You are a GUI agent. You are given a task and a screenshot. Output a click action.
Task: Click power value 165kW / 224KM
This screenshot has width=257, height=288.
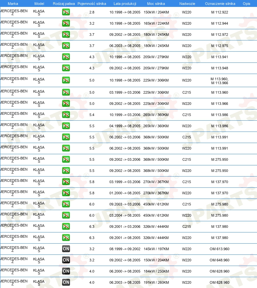click(156, 24)
